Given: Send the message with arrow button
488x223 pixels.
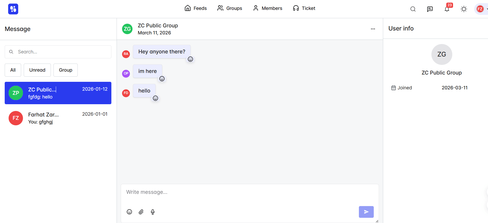Looking at the screenshot, I should 366,212.
